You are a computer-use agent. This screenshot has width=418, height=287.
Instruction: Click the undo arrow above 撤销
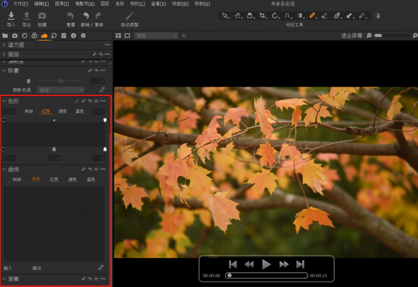pos(86,16)
